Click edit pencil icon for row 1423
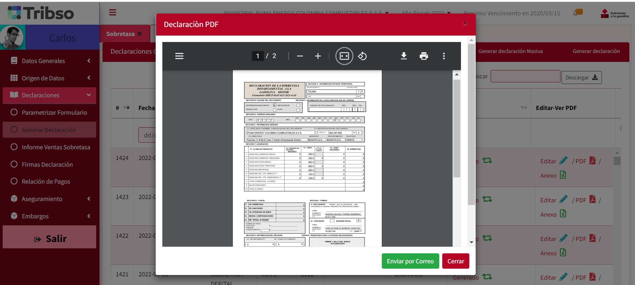The height and width of the screenshot is (285, 635). [564, 199]
